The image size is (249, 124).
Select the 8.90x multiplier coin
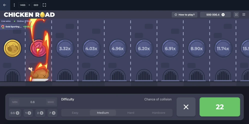197,48
